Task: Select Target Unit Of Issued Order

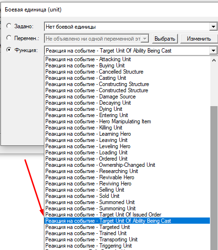Action: tap(127, 215)
